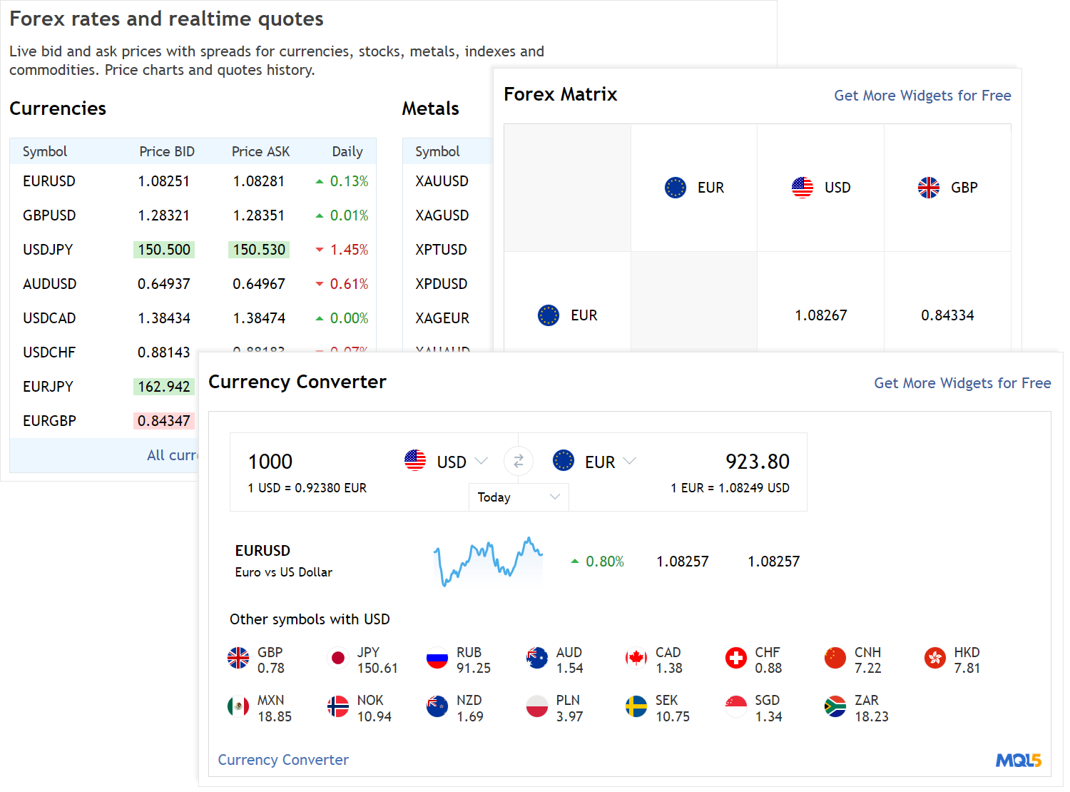Expand the Today date dropdown
Screen dimensions: 1070x792
pyautogui.click(x=519, y=497)
